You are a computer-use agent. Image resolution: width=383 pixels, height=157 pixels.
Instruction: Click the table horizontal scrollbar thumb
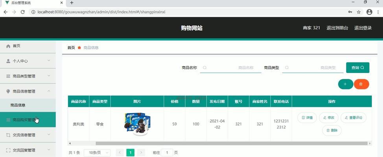232,143
